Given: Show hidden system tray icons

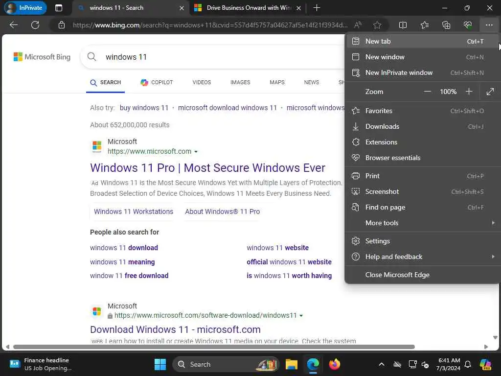Looking at the screenshot, I should [x=382, y=364].
